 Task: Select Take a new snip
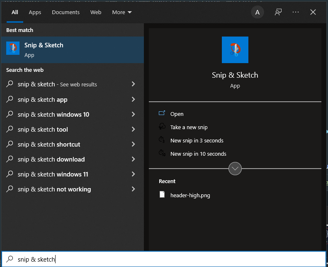(x=189, y=127)
